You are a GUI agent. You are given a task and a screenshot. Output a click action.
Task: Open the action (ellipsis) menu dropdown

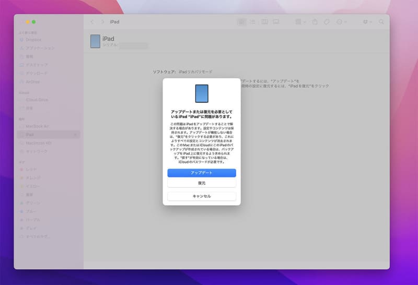coord(341,22)
